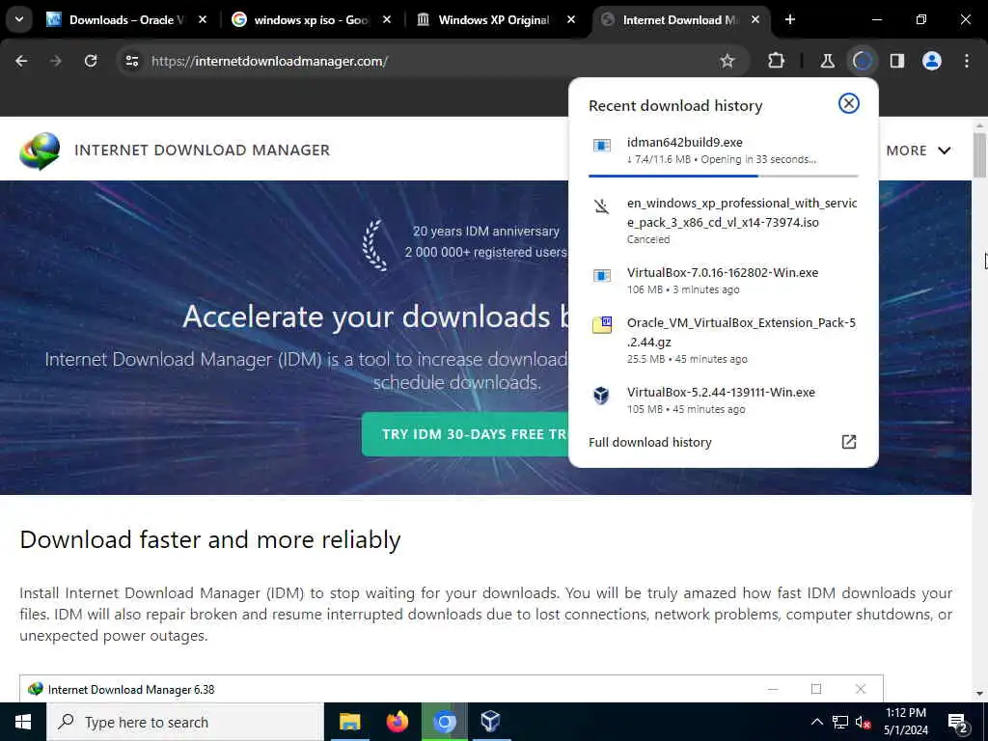Click TRY IDM 30-DAYS FREE TRIAL button
Image resolution: width=988 pixels, height=741 pixels.
click(x=465, y=434)
